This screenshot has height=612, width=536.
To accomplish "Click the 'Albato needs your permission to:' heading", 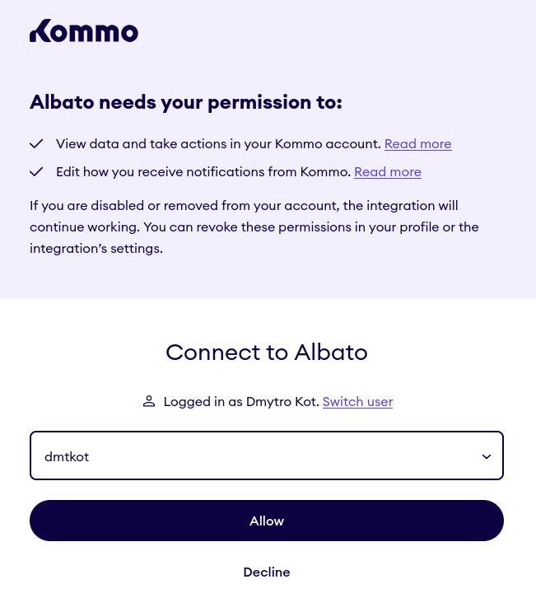I will tap(185, 102).
